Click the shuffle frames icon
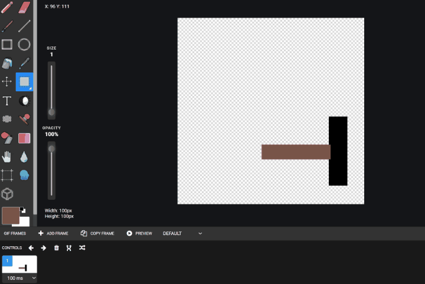 click(x=82, y=247)
